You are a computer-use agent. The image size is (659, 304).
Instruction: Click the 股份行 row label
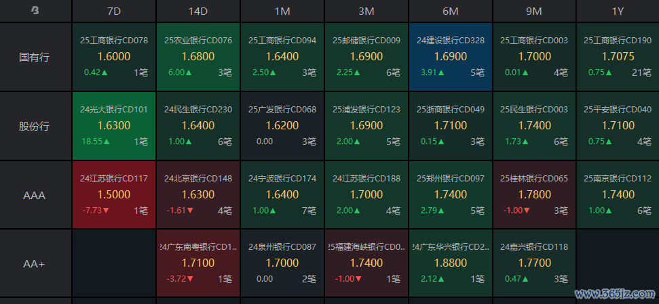point(36,126)
